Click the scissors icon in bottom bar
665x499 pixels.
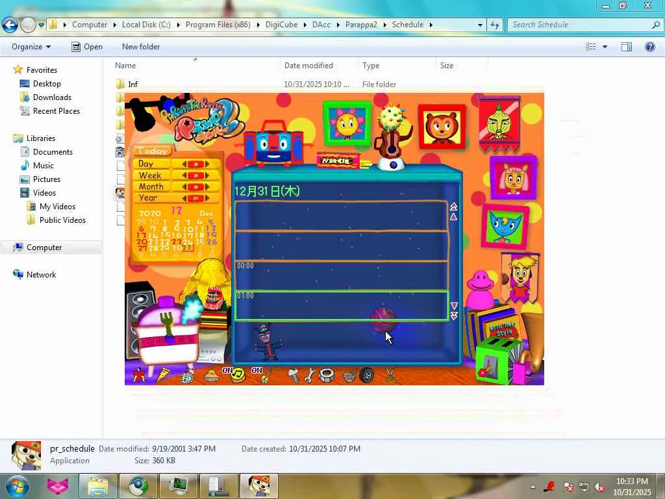click(390, 375)
